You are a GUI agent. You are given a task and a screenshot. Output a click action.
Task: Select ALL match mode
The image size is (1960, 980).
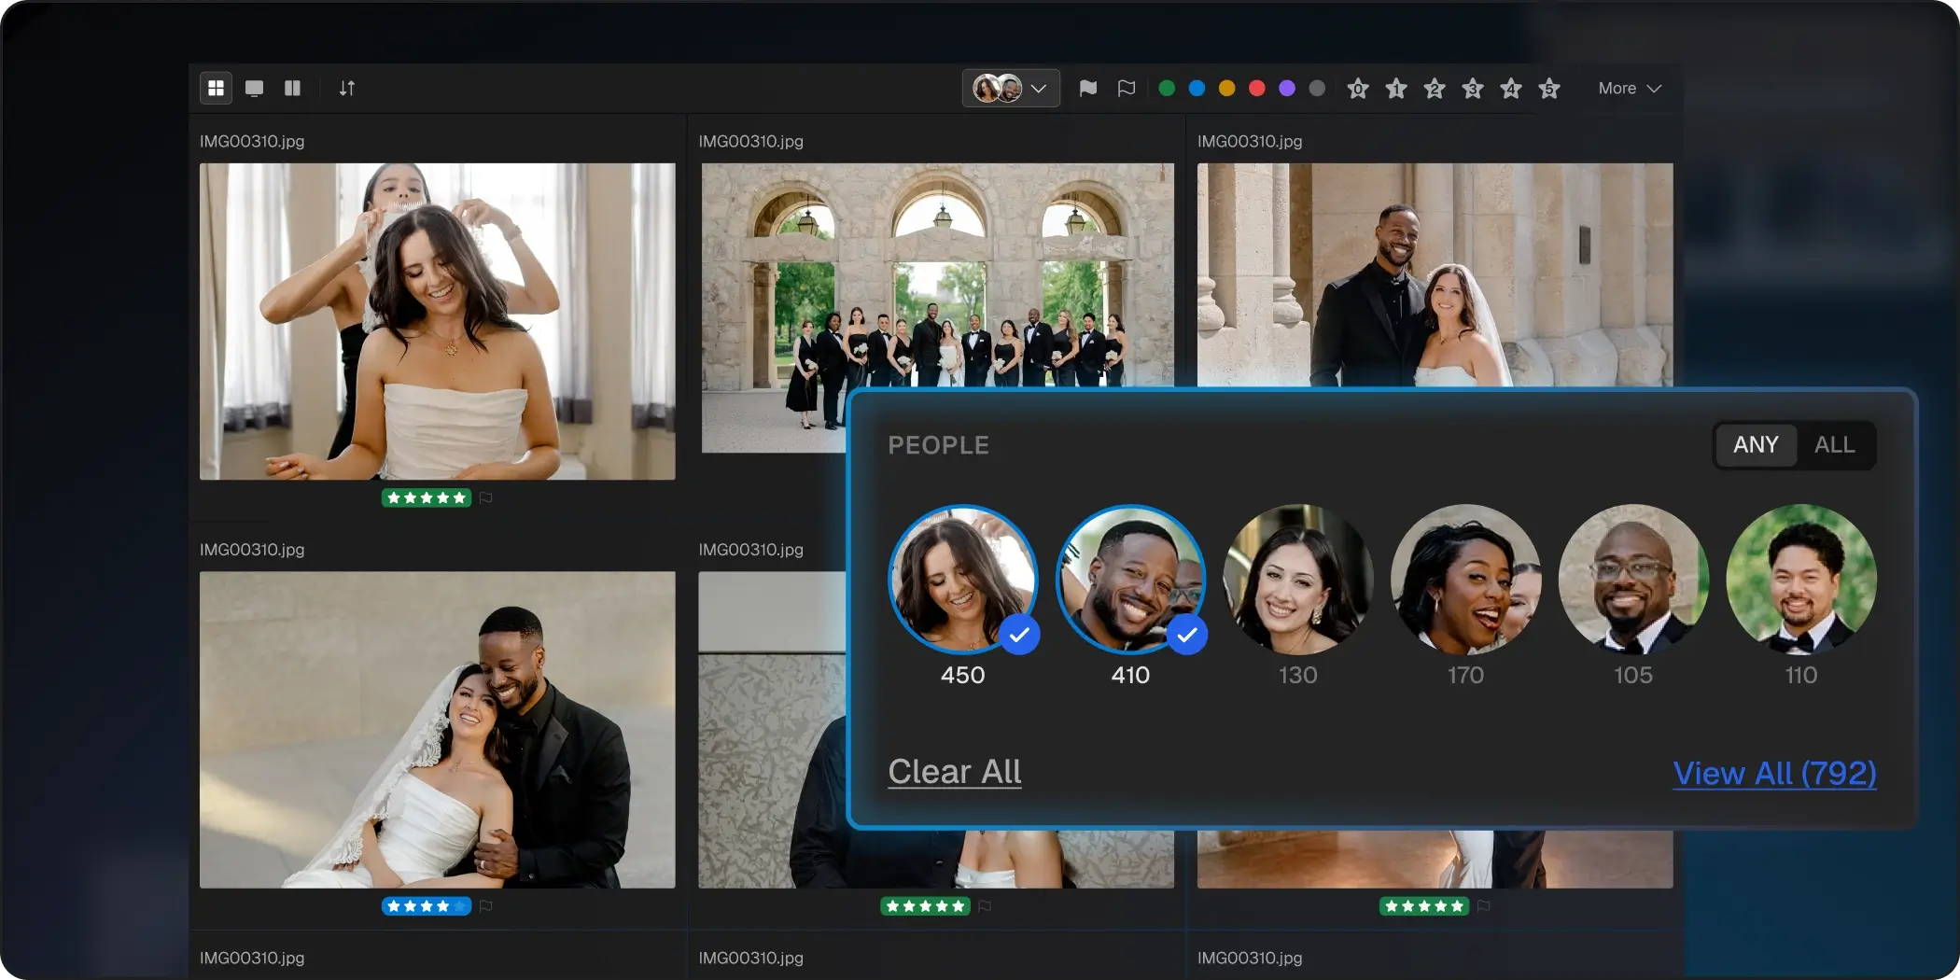[x=1834, y=444]
